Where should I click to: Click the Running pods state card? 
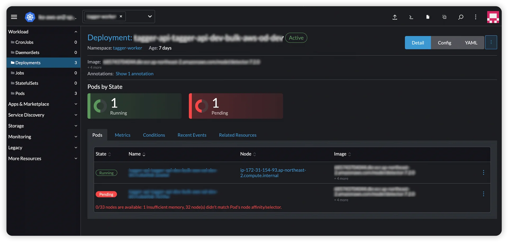click(134, 106)
